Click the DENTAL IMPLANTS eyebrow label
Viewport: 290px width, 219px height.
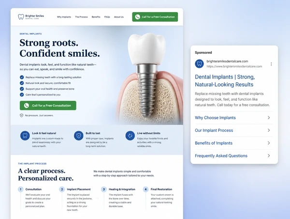[x=31, y=34]
